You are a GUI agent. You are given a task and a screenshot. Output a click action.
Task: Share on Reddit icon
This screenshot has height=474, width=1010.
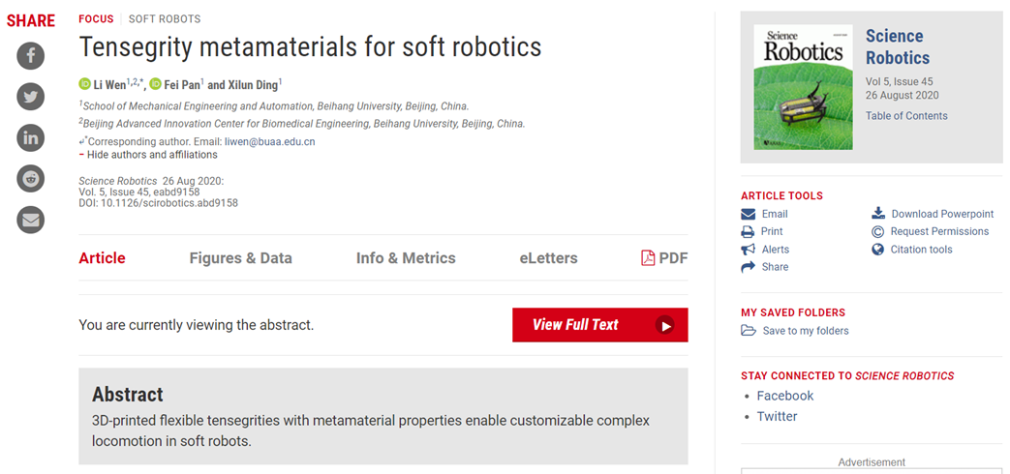(x=31, y=178)
